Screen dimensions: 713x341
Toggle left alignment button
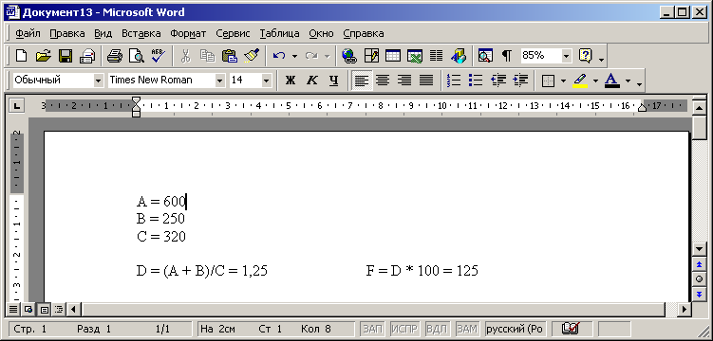(361, 81)
